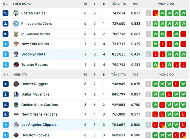Image resolution: width=190 pixels, height=139 pixels.
Task: Click the Houston Rockets logo
Action: tap(16, 135)
